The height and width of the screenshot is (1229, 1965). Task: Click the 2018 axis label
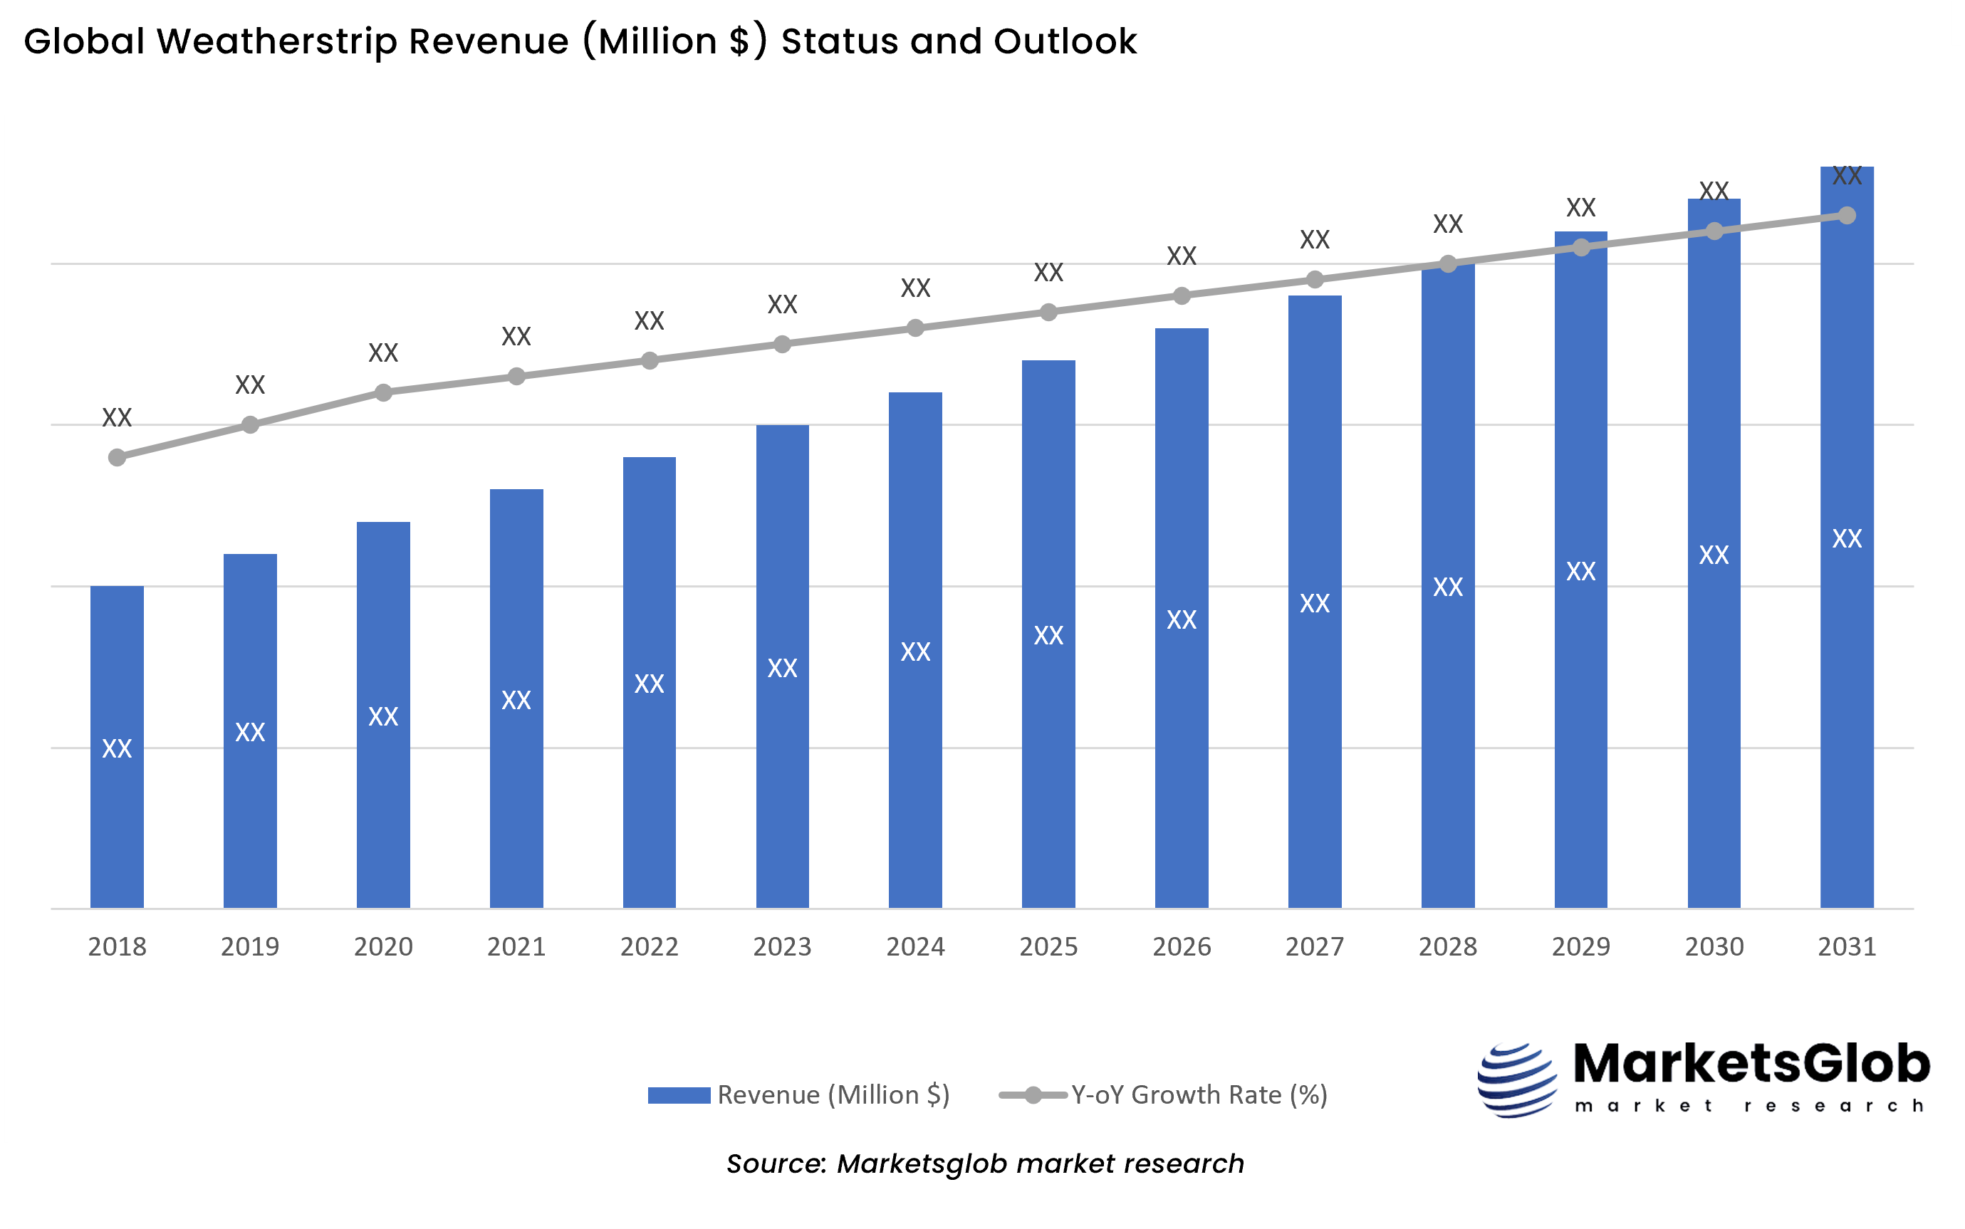point(117,947)
